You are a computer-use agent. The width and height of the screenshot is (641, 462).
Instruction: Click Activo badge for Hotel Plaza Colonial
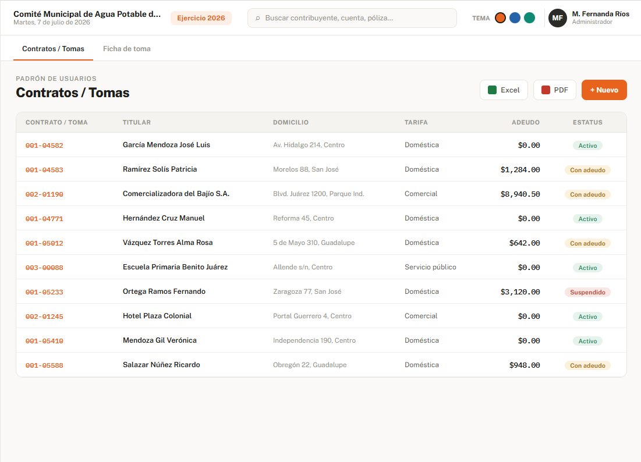587,317
